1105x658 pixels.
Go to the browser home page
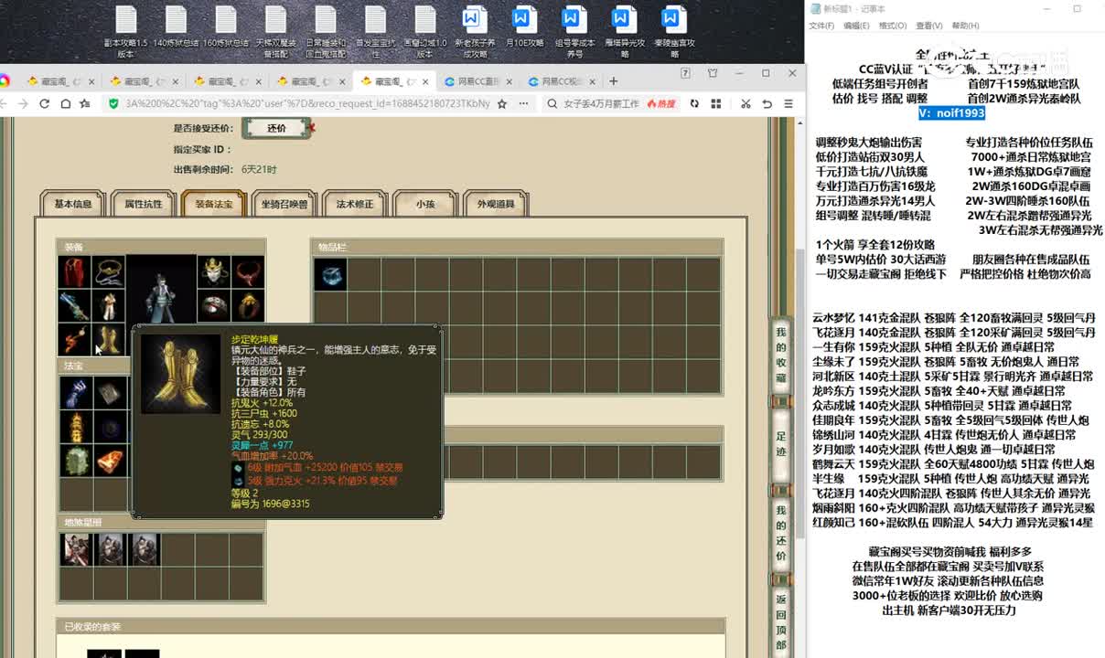pos(65,104)
